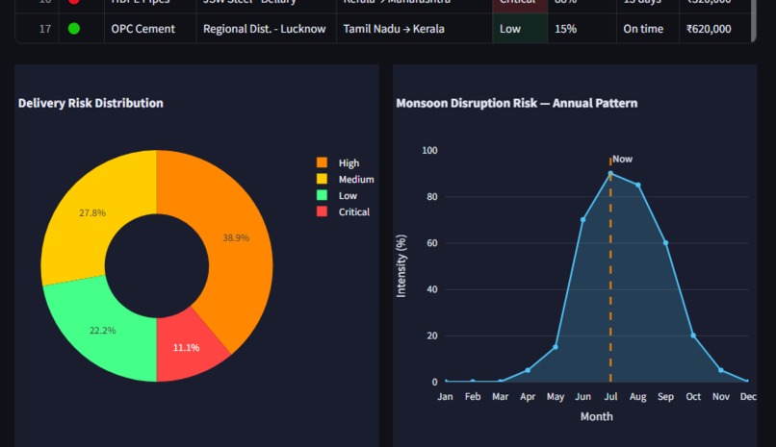Toggle the High legend orange swatch
The width and height of the screenshot is (776, 447).
tap(322, 162)
